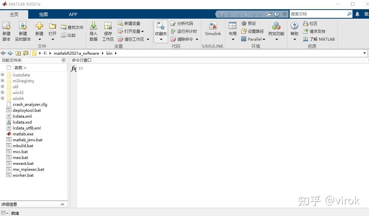
Task: Open 附加功能 add-ons manager
Action: tap(276, 30)
